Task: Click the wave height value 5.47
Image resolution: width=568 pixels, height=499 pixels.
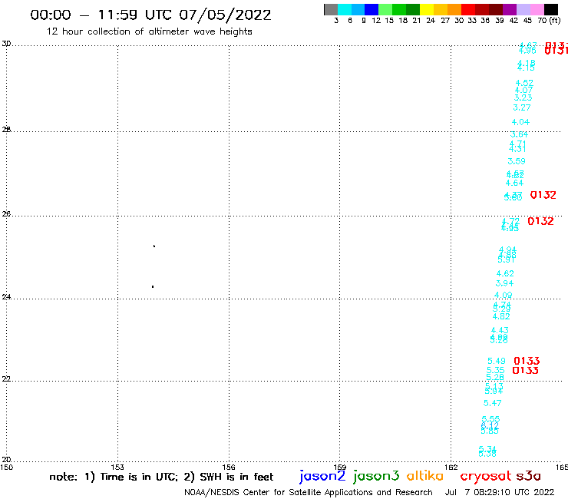Action: 493,403
